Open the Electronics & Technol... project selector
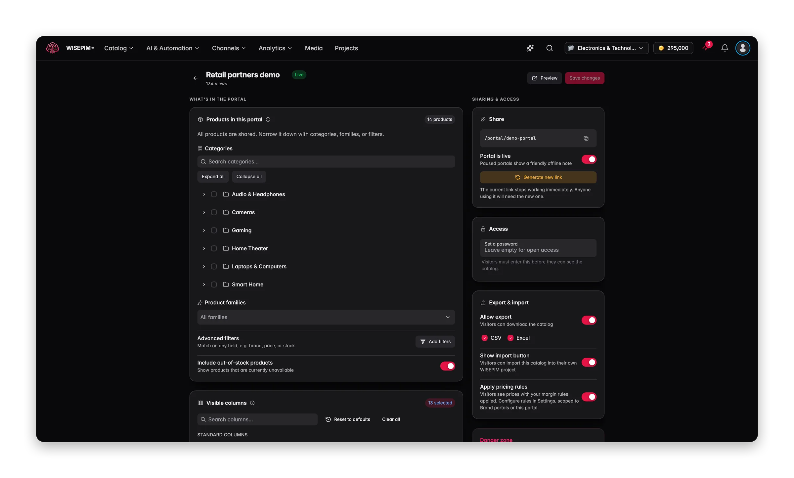 [606, 48]
